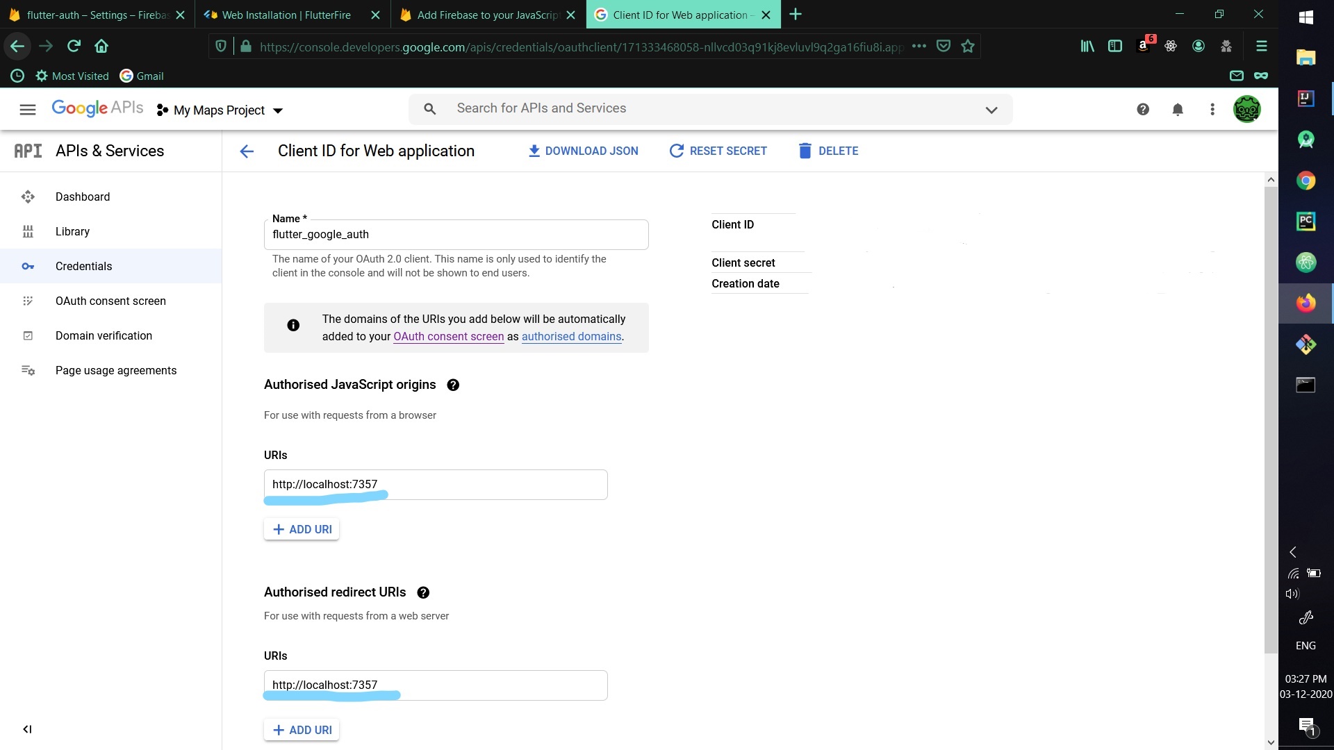Open the help question mark in header
Viewport: 1334px width, 750px height.
[1143, 109]
